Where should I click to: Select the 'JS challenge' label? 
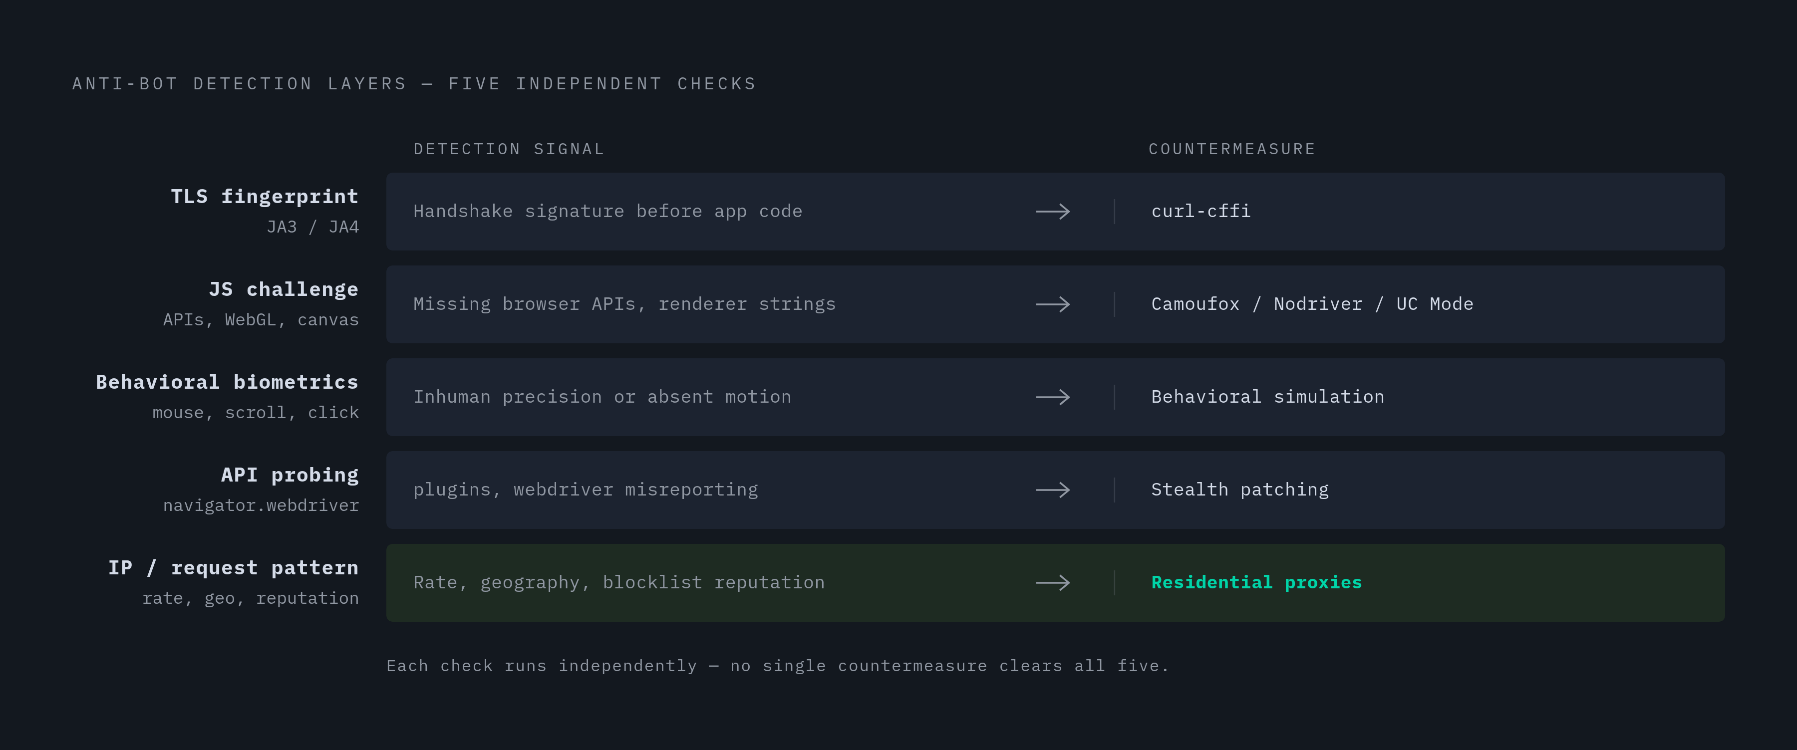283,289
